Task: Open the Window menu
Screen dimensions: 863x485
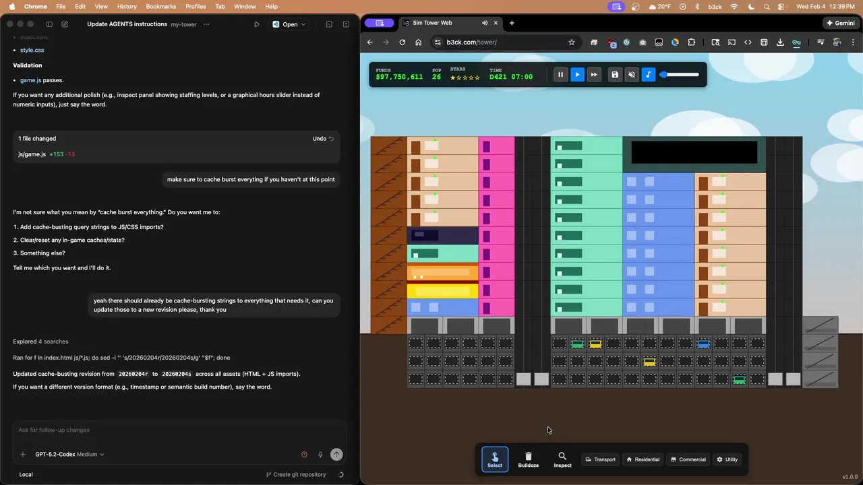Action: point(245,6)
